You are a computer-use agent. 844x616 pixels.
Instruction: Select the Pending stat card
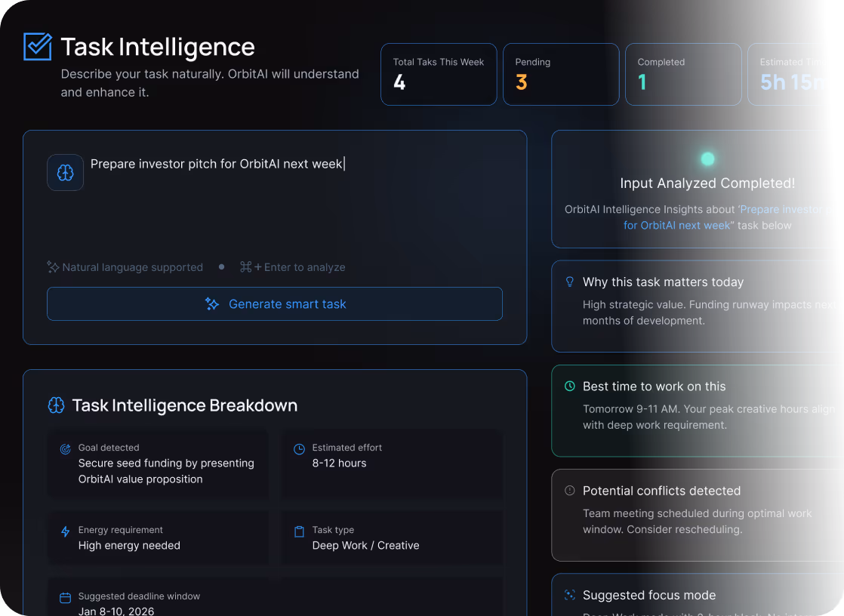coord(561,74)
